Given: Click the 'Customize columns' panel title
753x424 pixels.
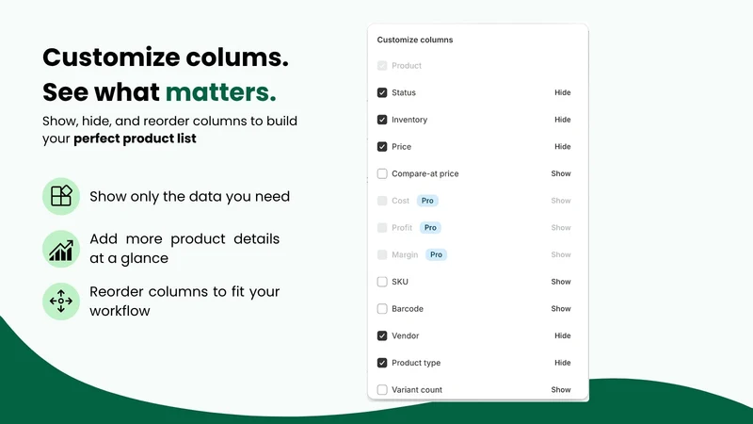Looking at the screenshot, I should click(415, 40).
